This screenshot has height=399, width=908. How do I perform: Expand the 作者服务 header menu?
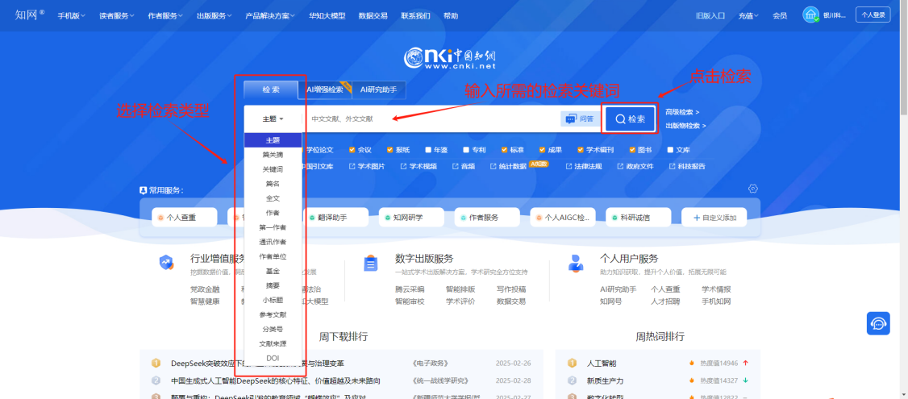165,15
